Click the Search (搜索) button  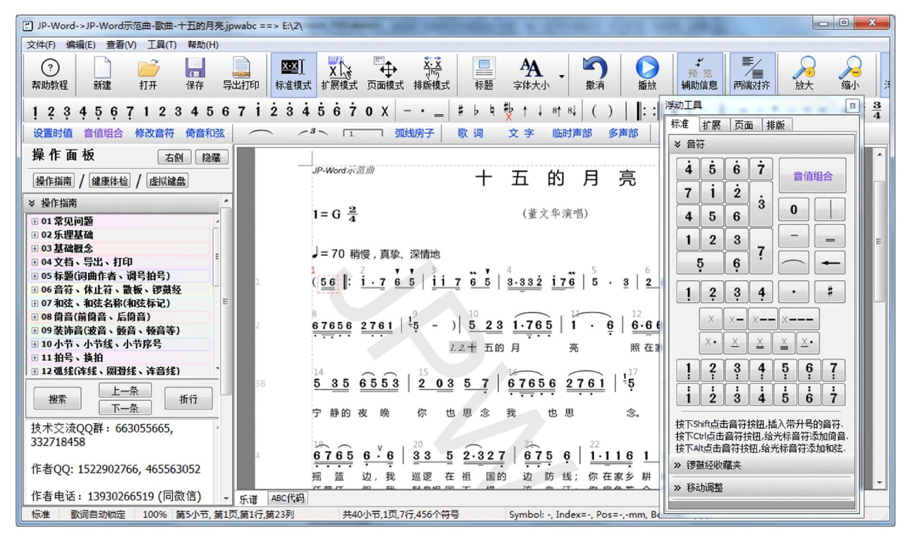click(x=57, y=399)
